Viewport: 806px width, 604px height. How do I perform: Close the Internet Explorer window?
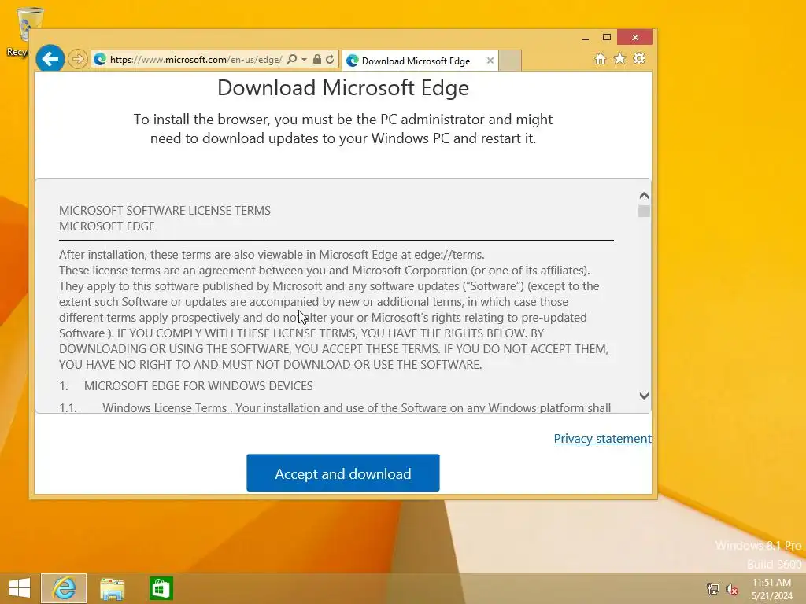click(635, 38)
